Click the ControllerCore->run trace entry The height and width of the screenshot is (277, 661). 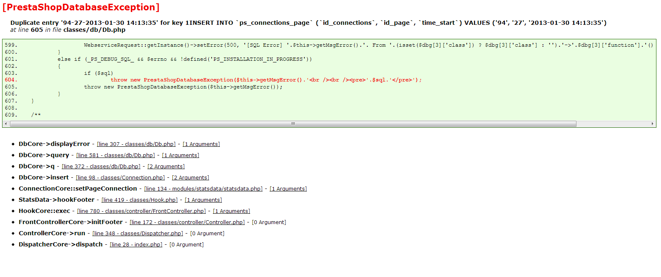[x=52, y=233]
